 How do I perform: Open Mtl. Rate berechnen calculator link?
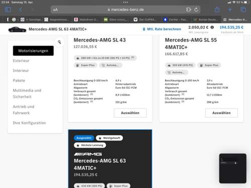pos(162,29)
